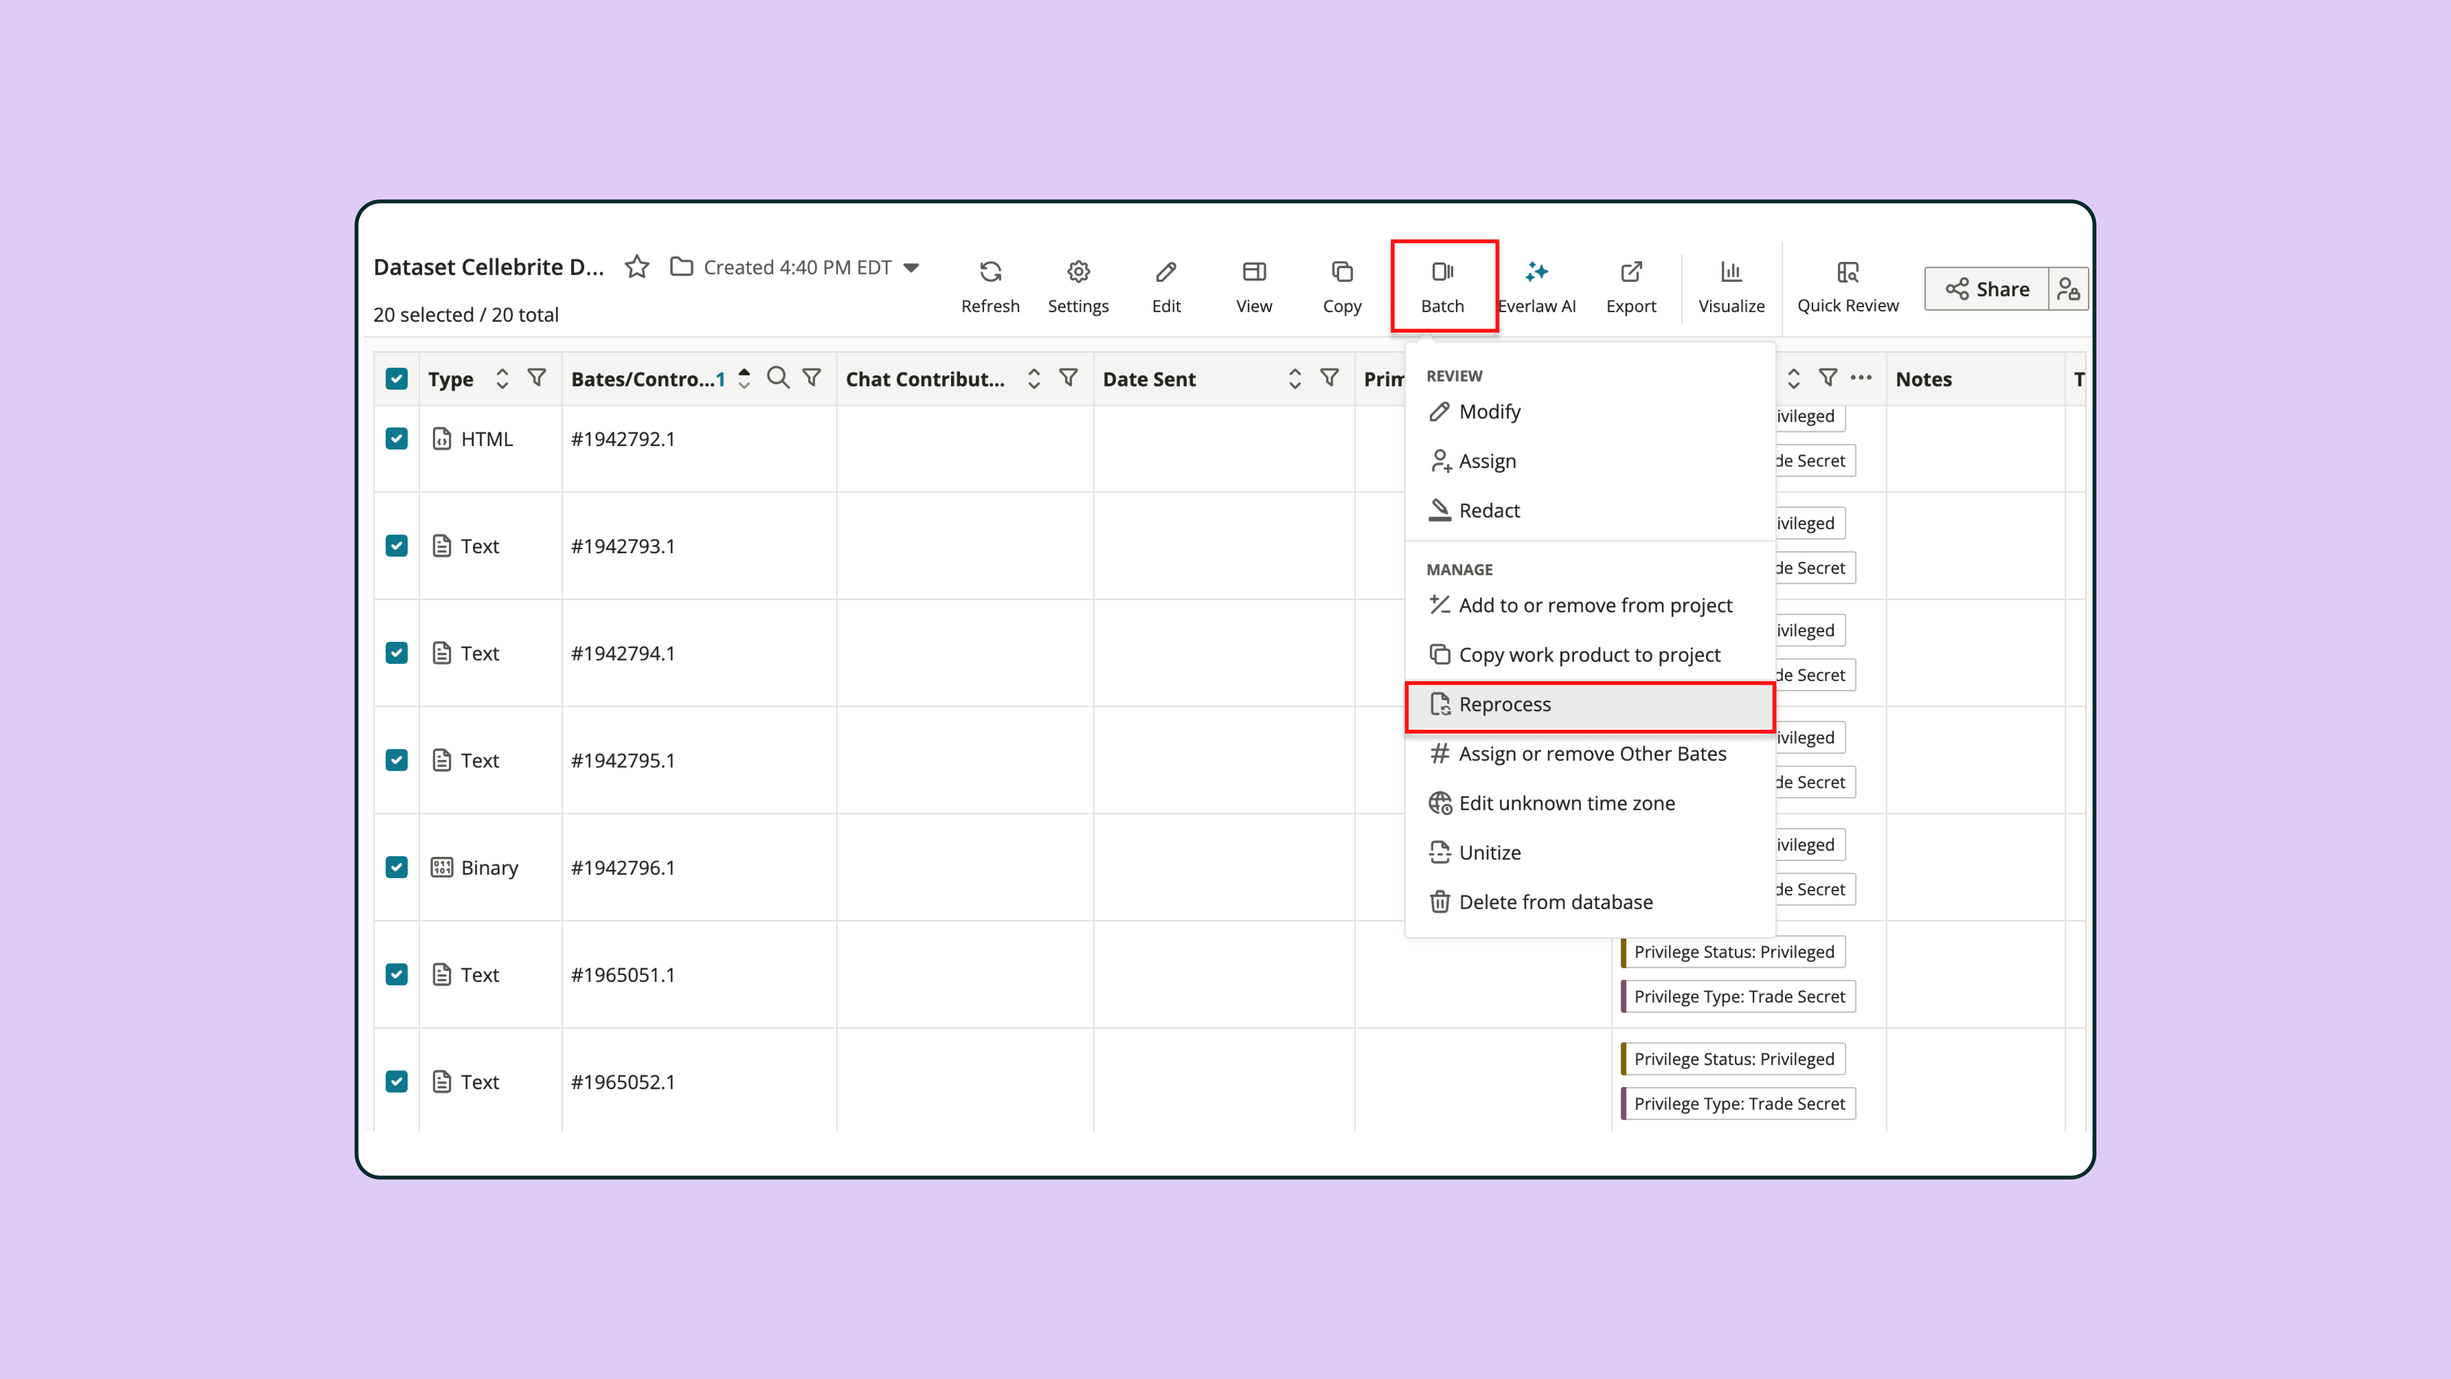Viewport: 2451px width, 1379px height.
Task: Open the Batch actions toolbar button
Action: (x=1443, y=286)
